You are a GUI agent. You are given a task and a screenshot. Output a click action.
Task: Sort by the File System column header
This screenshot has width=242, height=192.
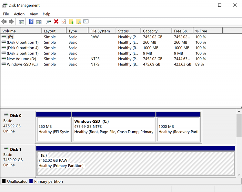[102, 31]
